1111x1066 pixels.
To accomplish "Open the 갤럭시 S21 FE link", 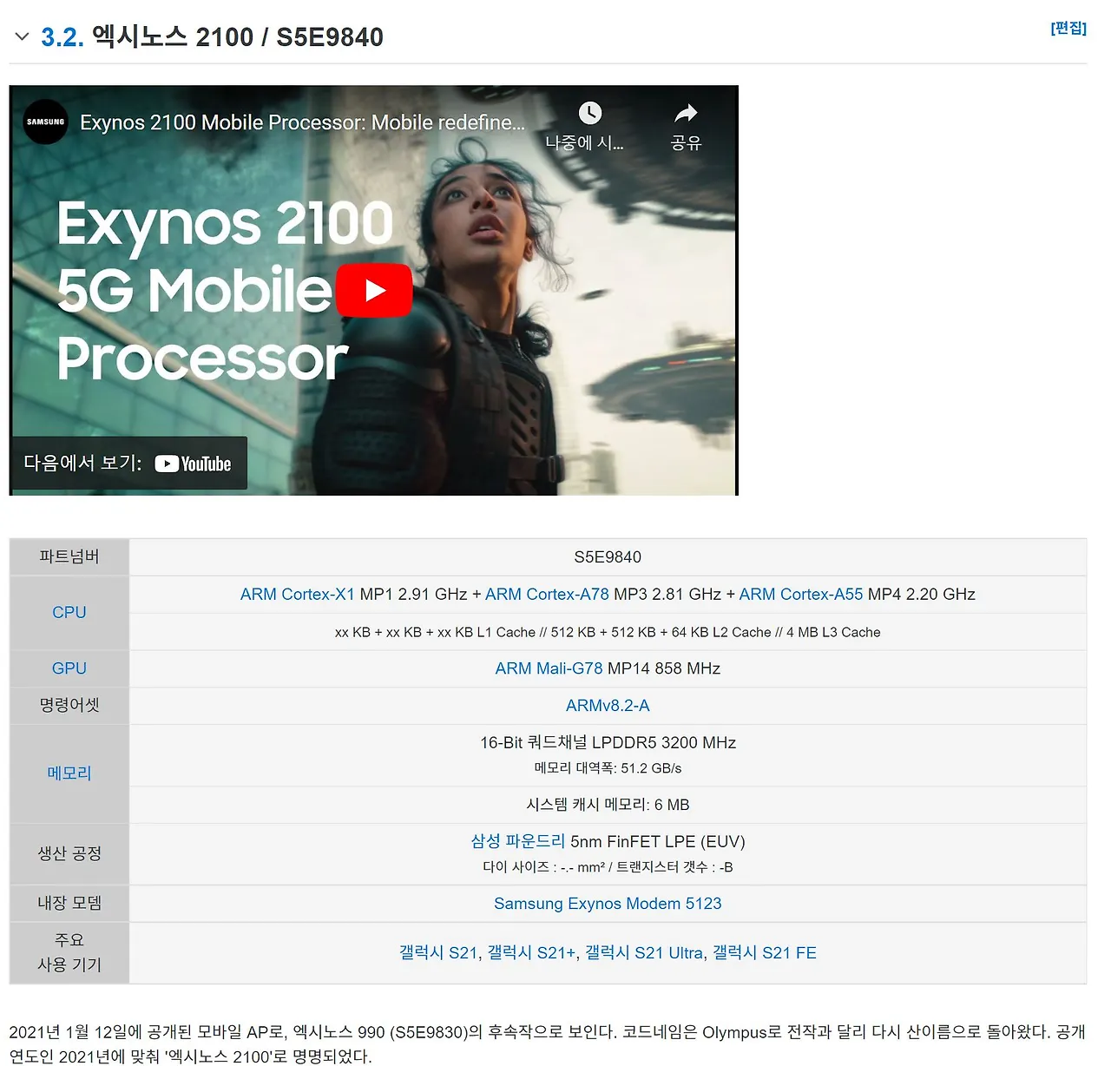I will pos(765,953).
